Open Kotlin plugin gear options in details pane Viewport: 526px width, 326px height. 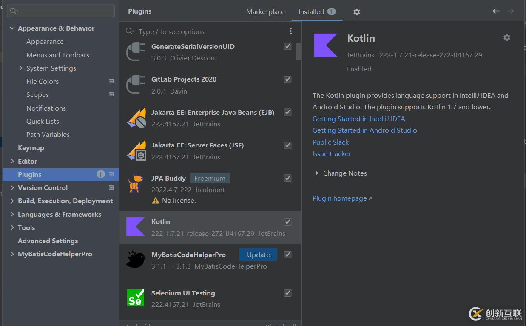click(506, 37)
